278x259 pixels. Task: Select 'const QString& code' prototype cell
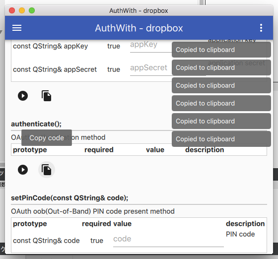click(46, 241)
